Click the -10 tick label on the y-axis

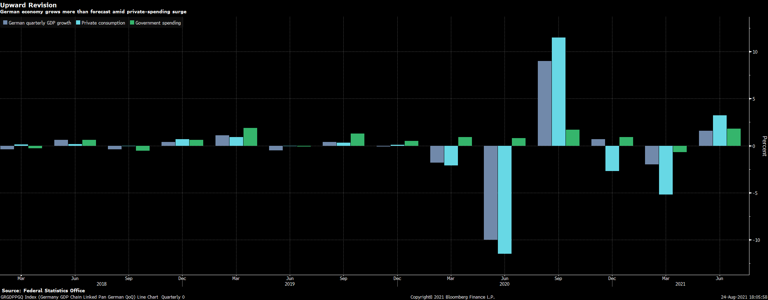(757, 240)
